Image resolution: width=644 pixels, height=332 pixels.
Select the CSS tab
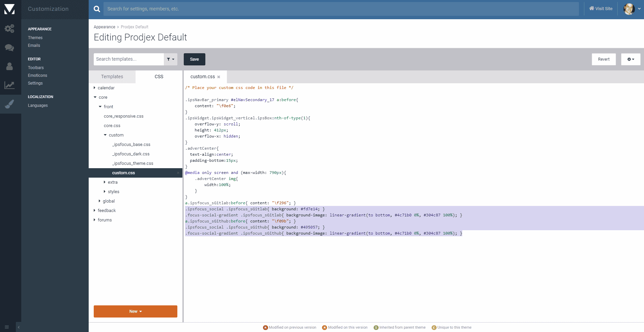pos(159,77)
